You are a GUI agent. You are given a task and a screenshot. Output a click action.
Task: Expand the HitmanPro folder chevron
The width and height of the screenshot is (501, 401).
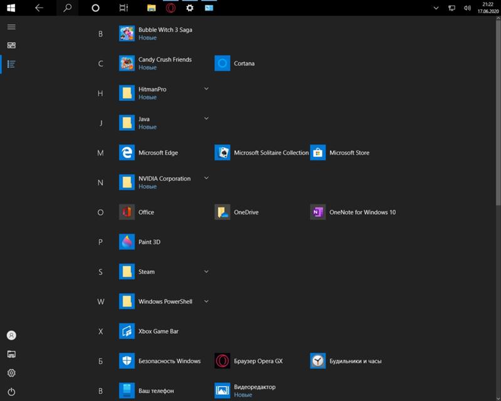click(x=207, y=88)
